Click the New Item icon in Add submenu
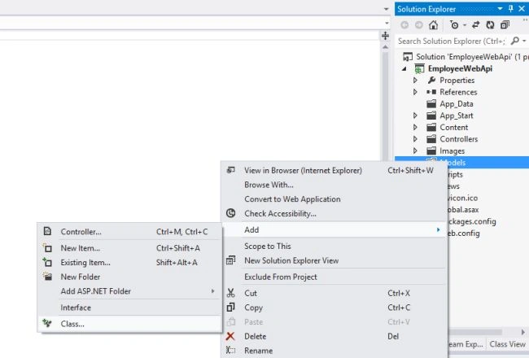 click(x=47, y=248)
